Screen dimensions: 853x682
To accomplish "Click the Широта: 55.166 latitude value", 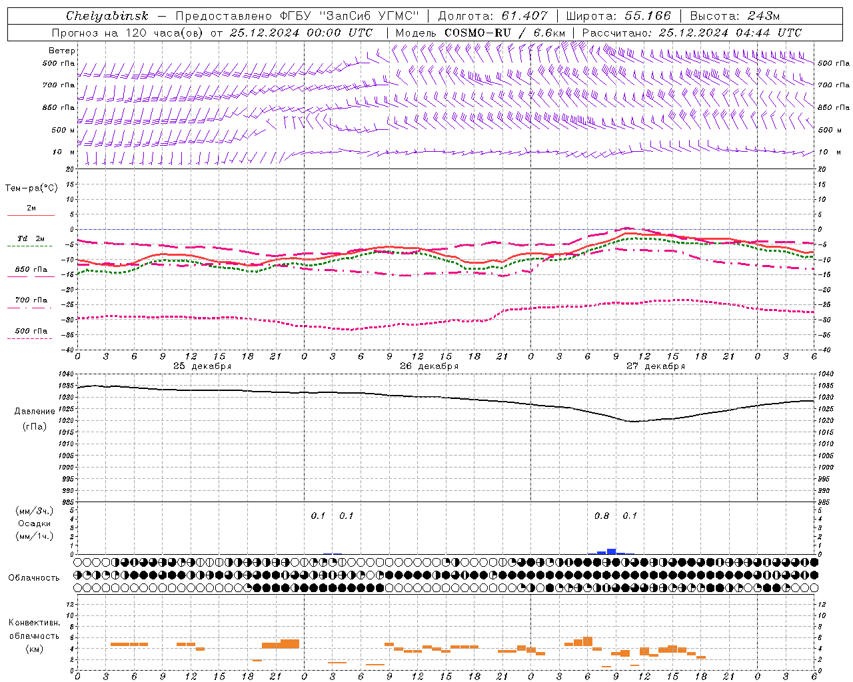I will click(618, 16).
